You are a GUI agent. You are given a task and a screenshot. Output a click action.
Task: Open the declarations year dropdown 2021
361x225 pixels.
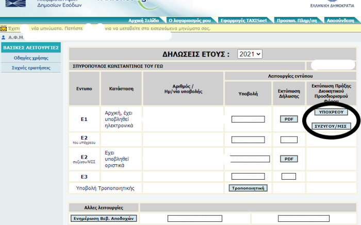pos(250,54)
